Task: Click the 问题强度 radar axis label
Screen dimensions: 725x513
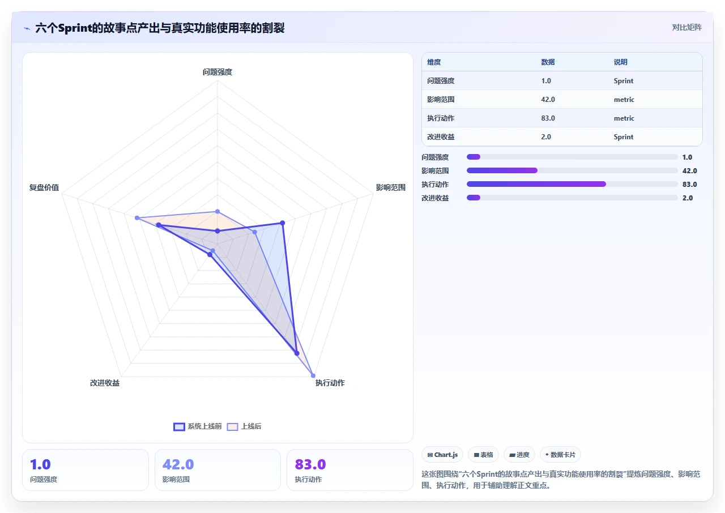Action: (217, 72)
